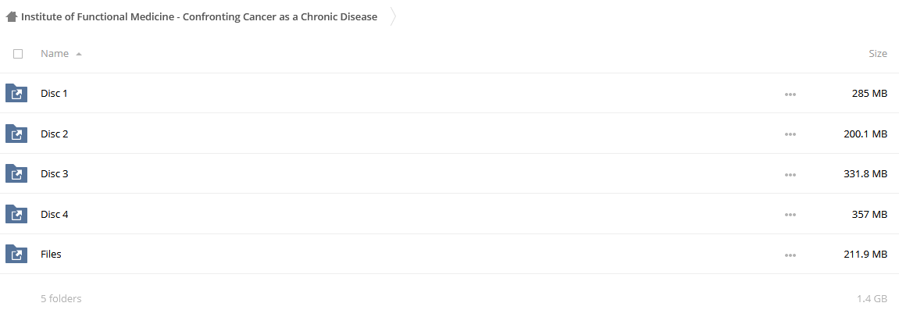This screenshot has height=310, width=899.
Task: Open the Disc 1 folder name
Action: [x=54, y=93]
